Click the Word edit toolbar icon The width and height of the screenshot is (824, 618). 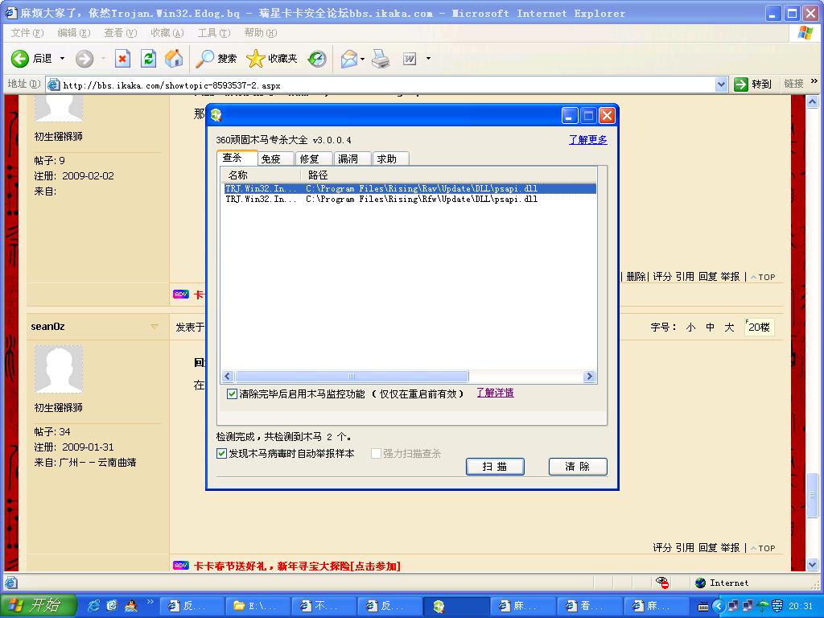tap(410, 59)
